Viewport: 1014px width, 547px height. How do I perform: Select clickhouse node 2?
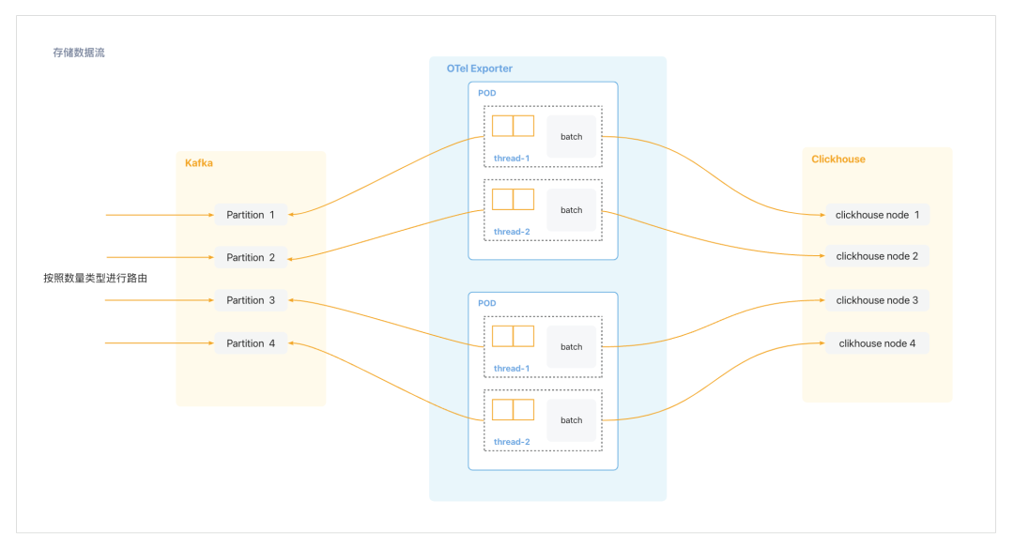pos(878,256)
